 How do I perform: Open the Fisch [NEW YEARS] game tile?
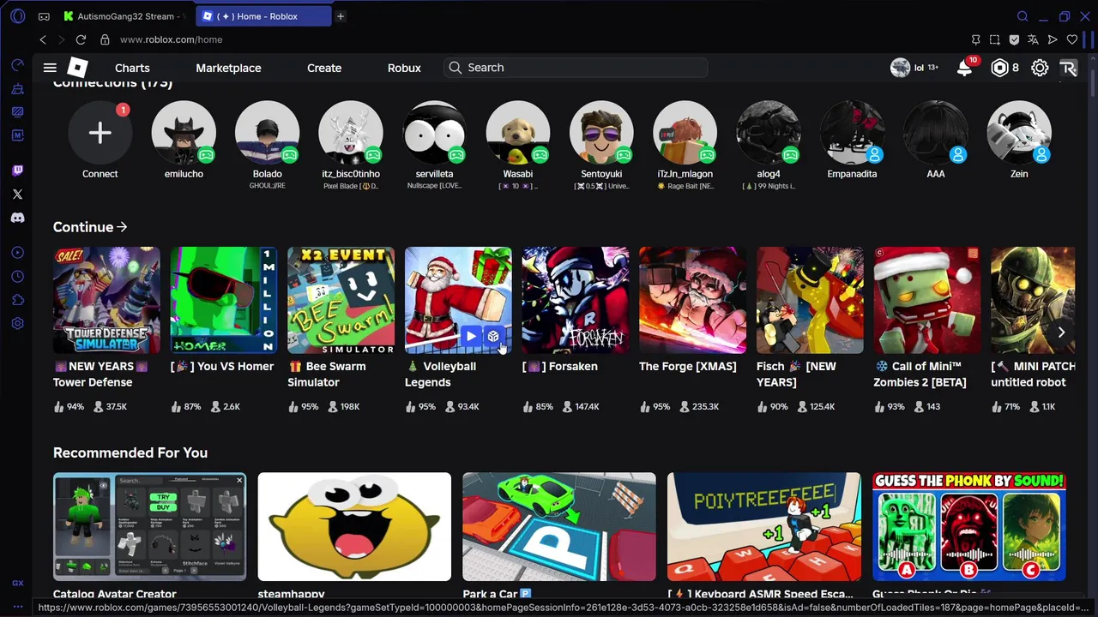810,300
